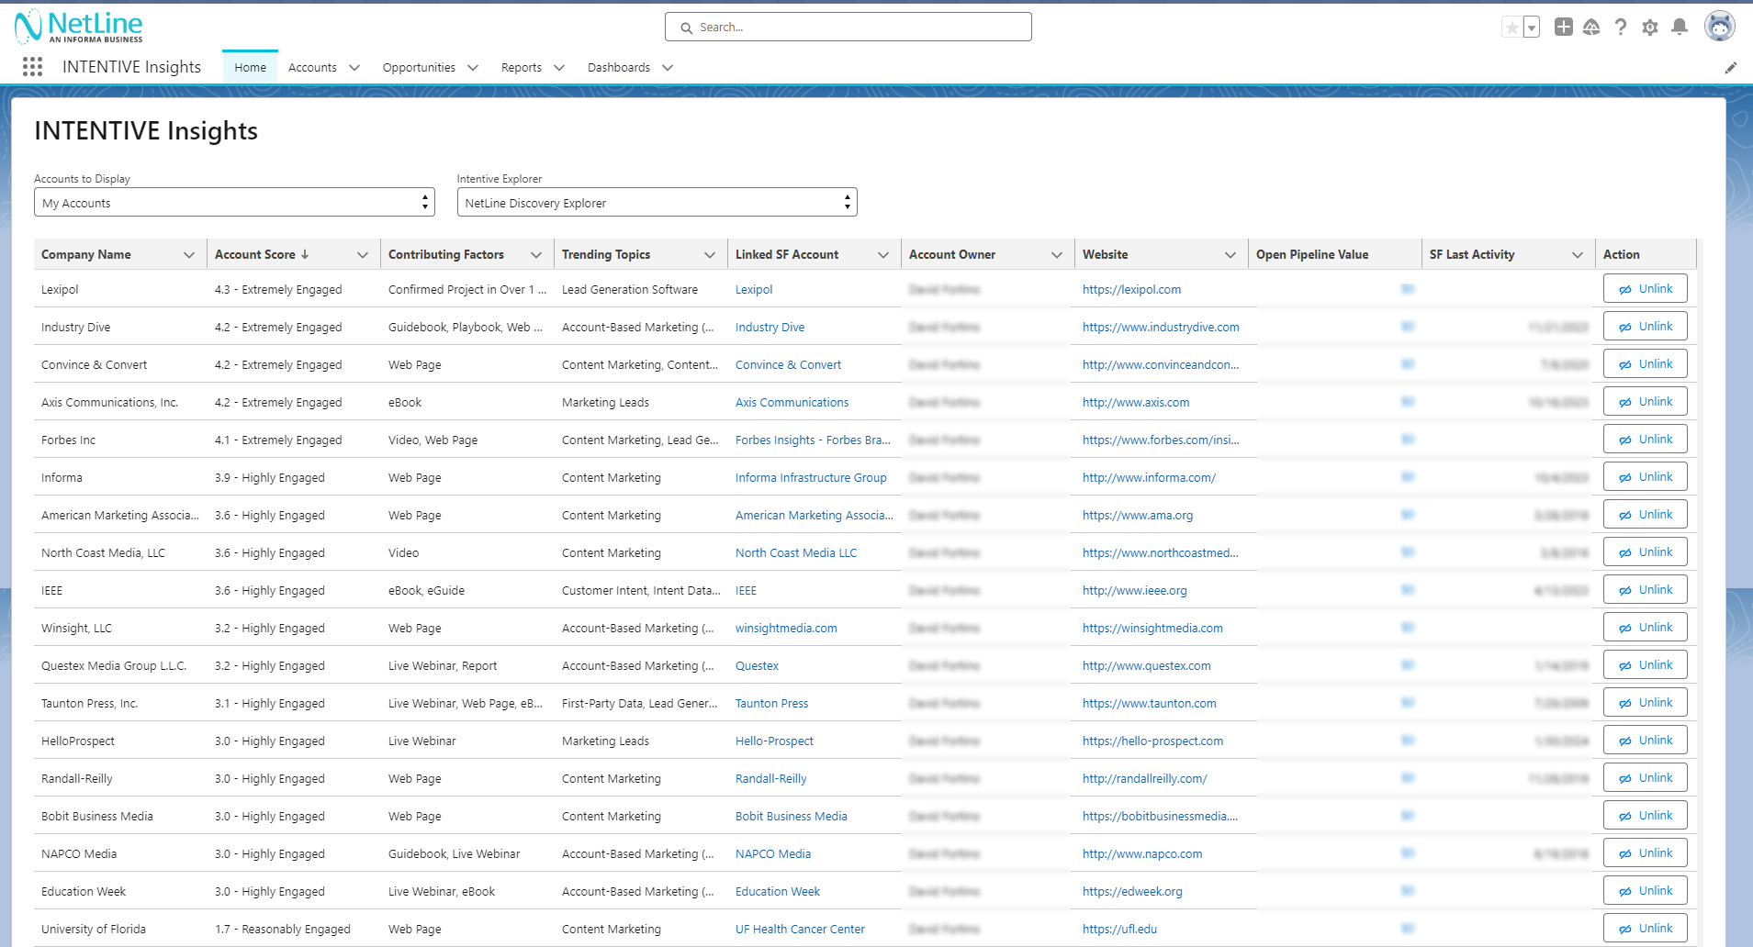
Task: Sort by Account Score column header
Action: (x=262, y=254)
